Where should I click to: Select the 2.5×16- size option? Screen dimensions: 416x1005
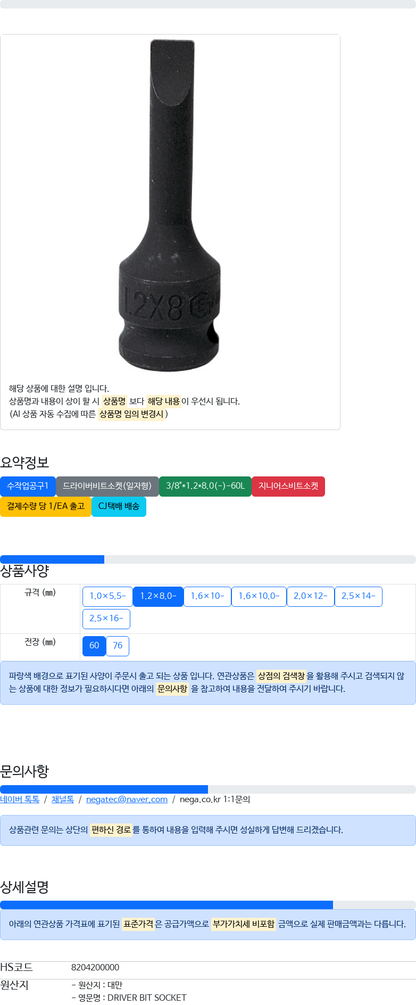(x=106, y=619)
